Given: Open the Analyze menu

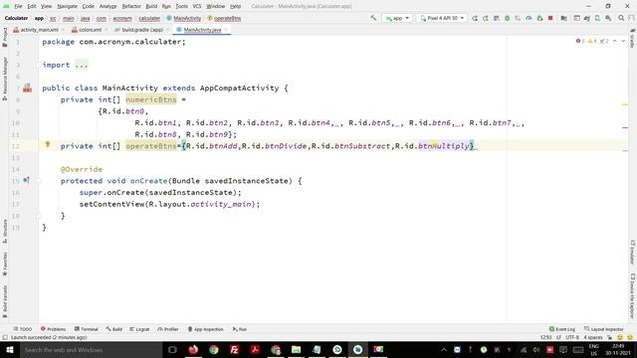Looking at the screenshot, I should pyautogui.click(x=107, y=6).
